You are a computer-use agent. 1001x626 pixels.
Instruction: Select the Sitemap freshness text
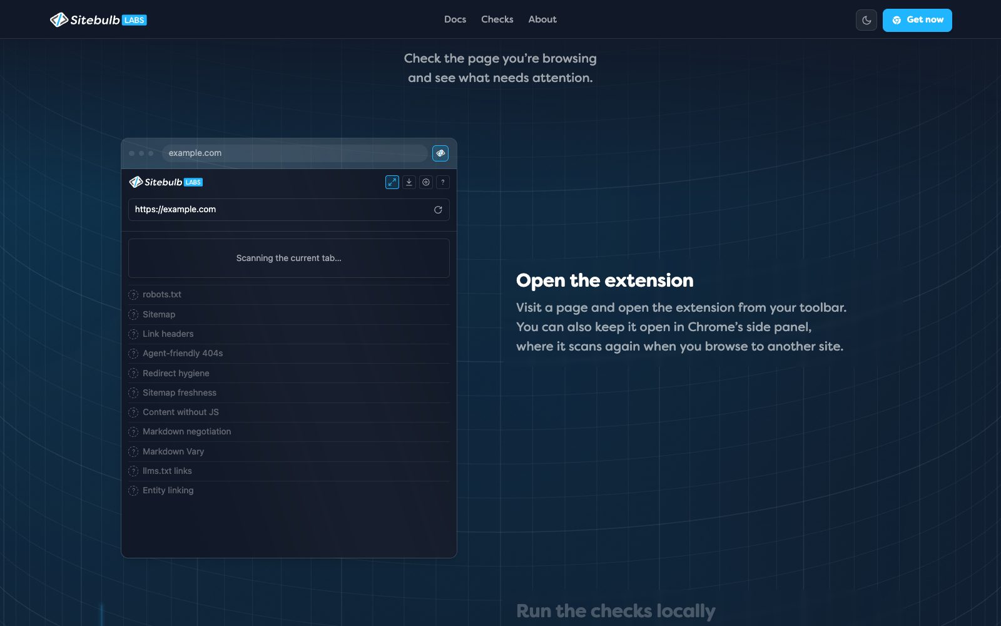[x=180, y=393]
